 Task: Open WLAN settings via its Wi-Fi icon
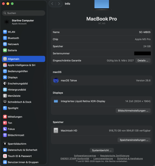[5, 32]
